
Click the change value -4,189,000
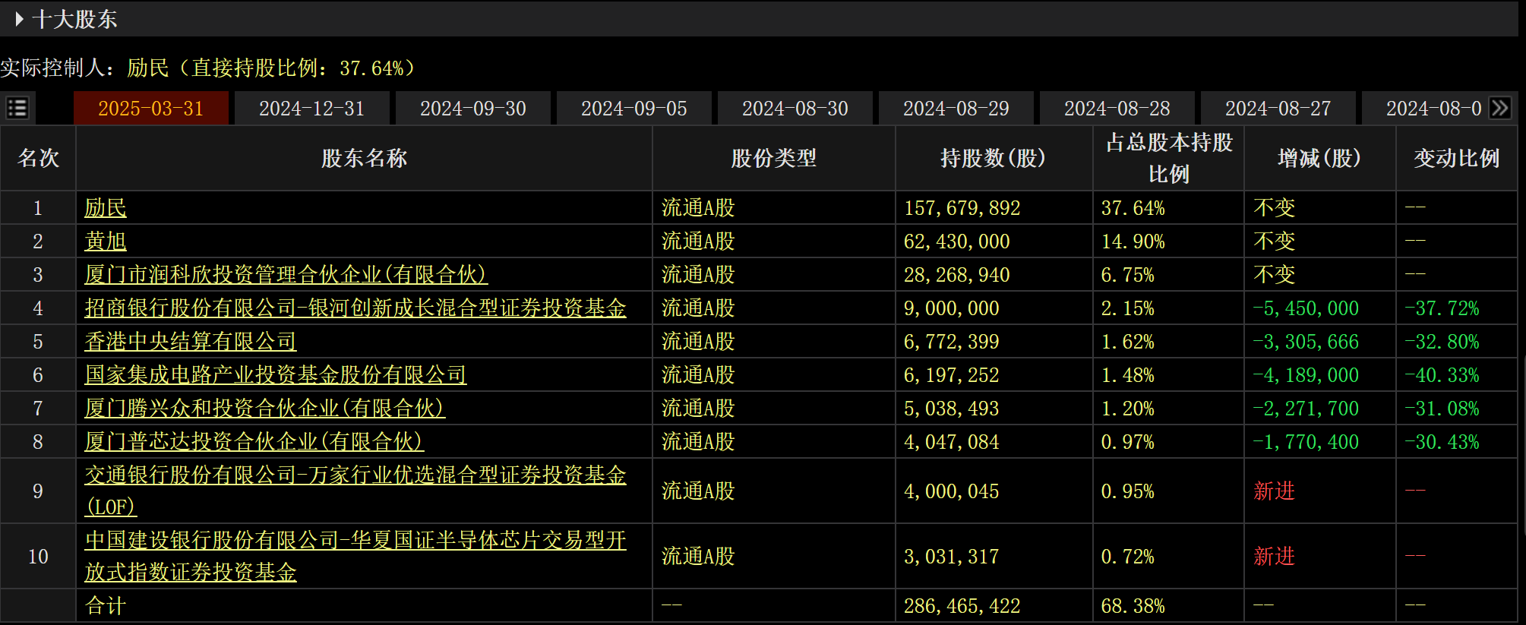[x=1306, y=375]
